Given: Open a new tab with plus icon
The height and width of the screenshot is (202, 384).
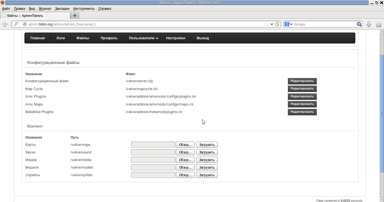Looking at the screenshot, I should [x=75, y=16].
